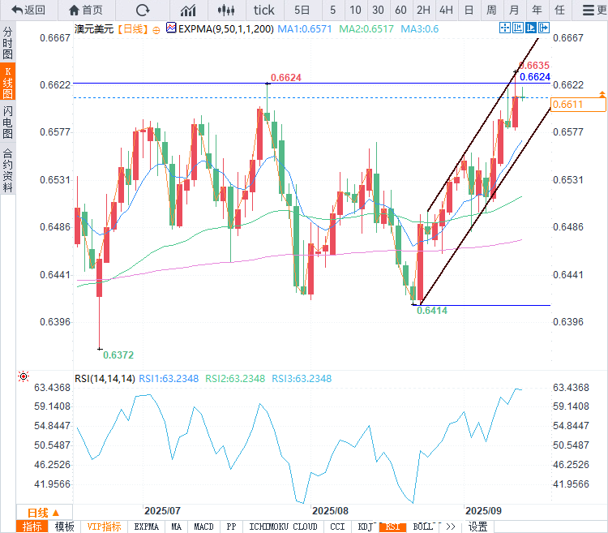The height and width of the screenshot is (533, 608).
Task: Open the 分时图 side tab
Action: (8, 43)
